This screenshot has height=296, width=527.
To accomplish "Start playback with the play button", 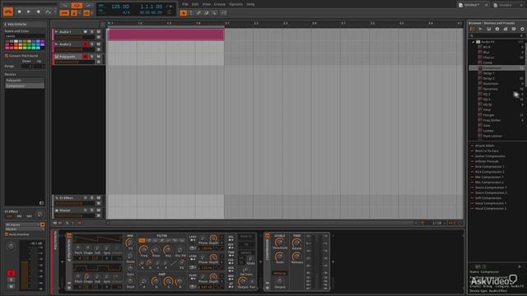I will pos(29,12).
